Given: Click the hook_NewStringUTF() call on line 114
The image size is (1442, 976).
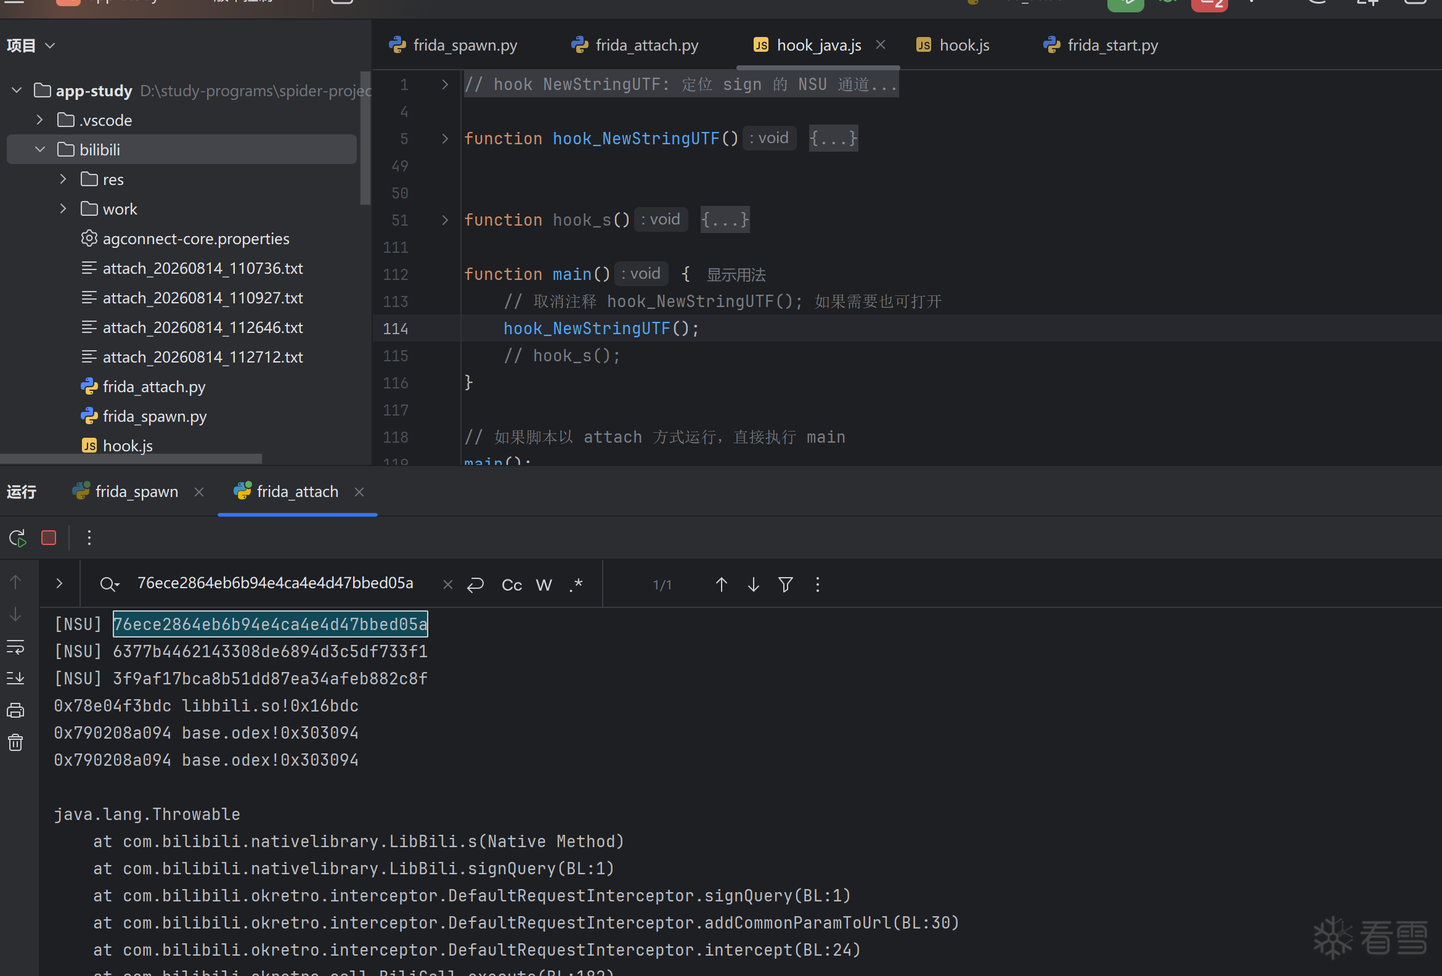Looking at the screenshot, I should click(601, 329).
